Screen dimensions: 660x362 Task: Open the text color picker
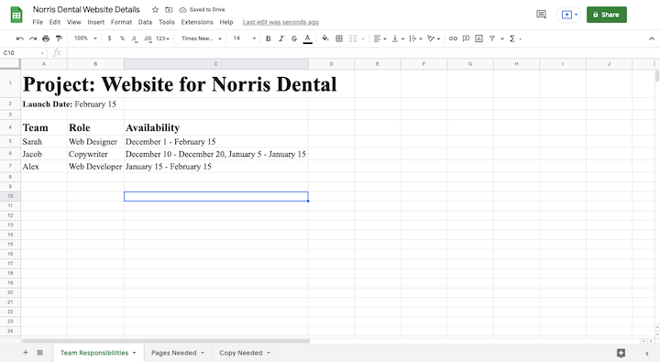[308, 38]
